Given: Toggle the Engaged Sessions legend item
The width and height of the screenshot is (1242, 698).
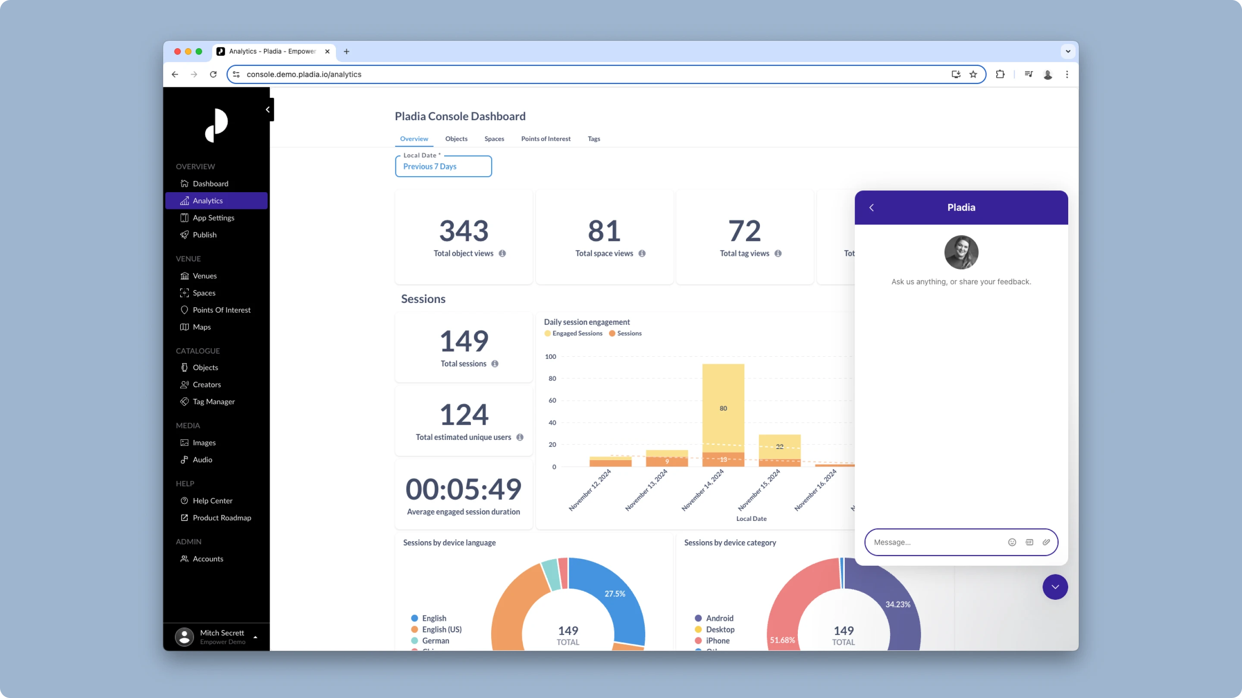Looking at the screenshot, I should point(573,333).
